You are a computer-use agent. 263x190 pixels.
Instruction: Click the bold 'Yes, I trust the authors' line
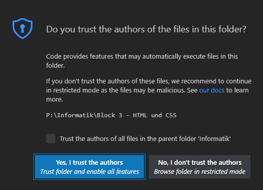pos(89,163)
